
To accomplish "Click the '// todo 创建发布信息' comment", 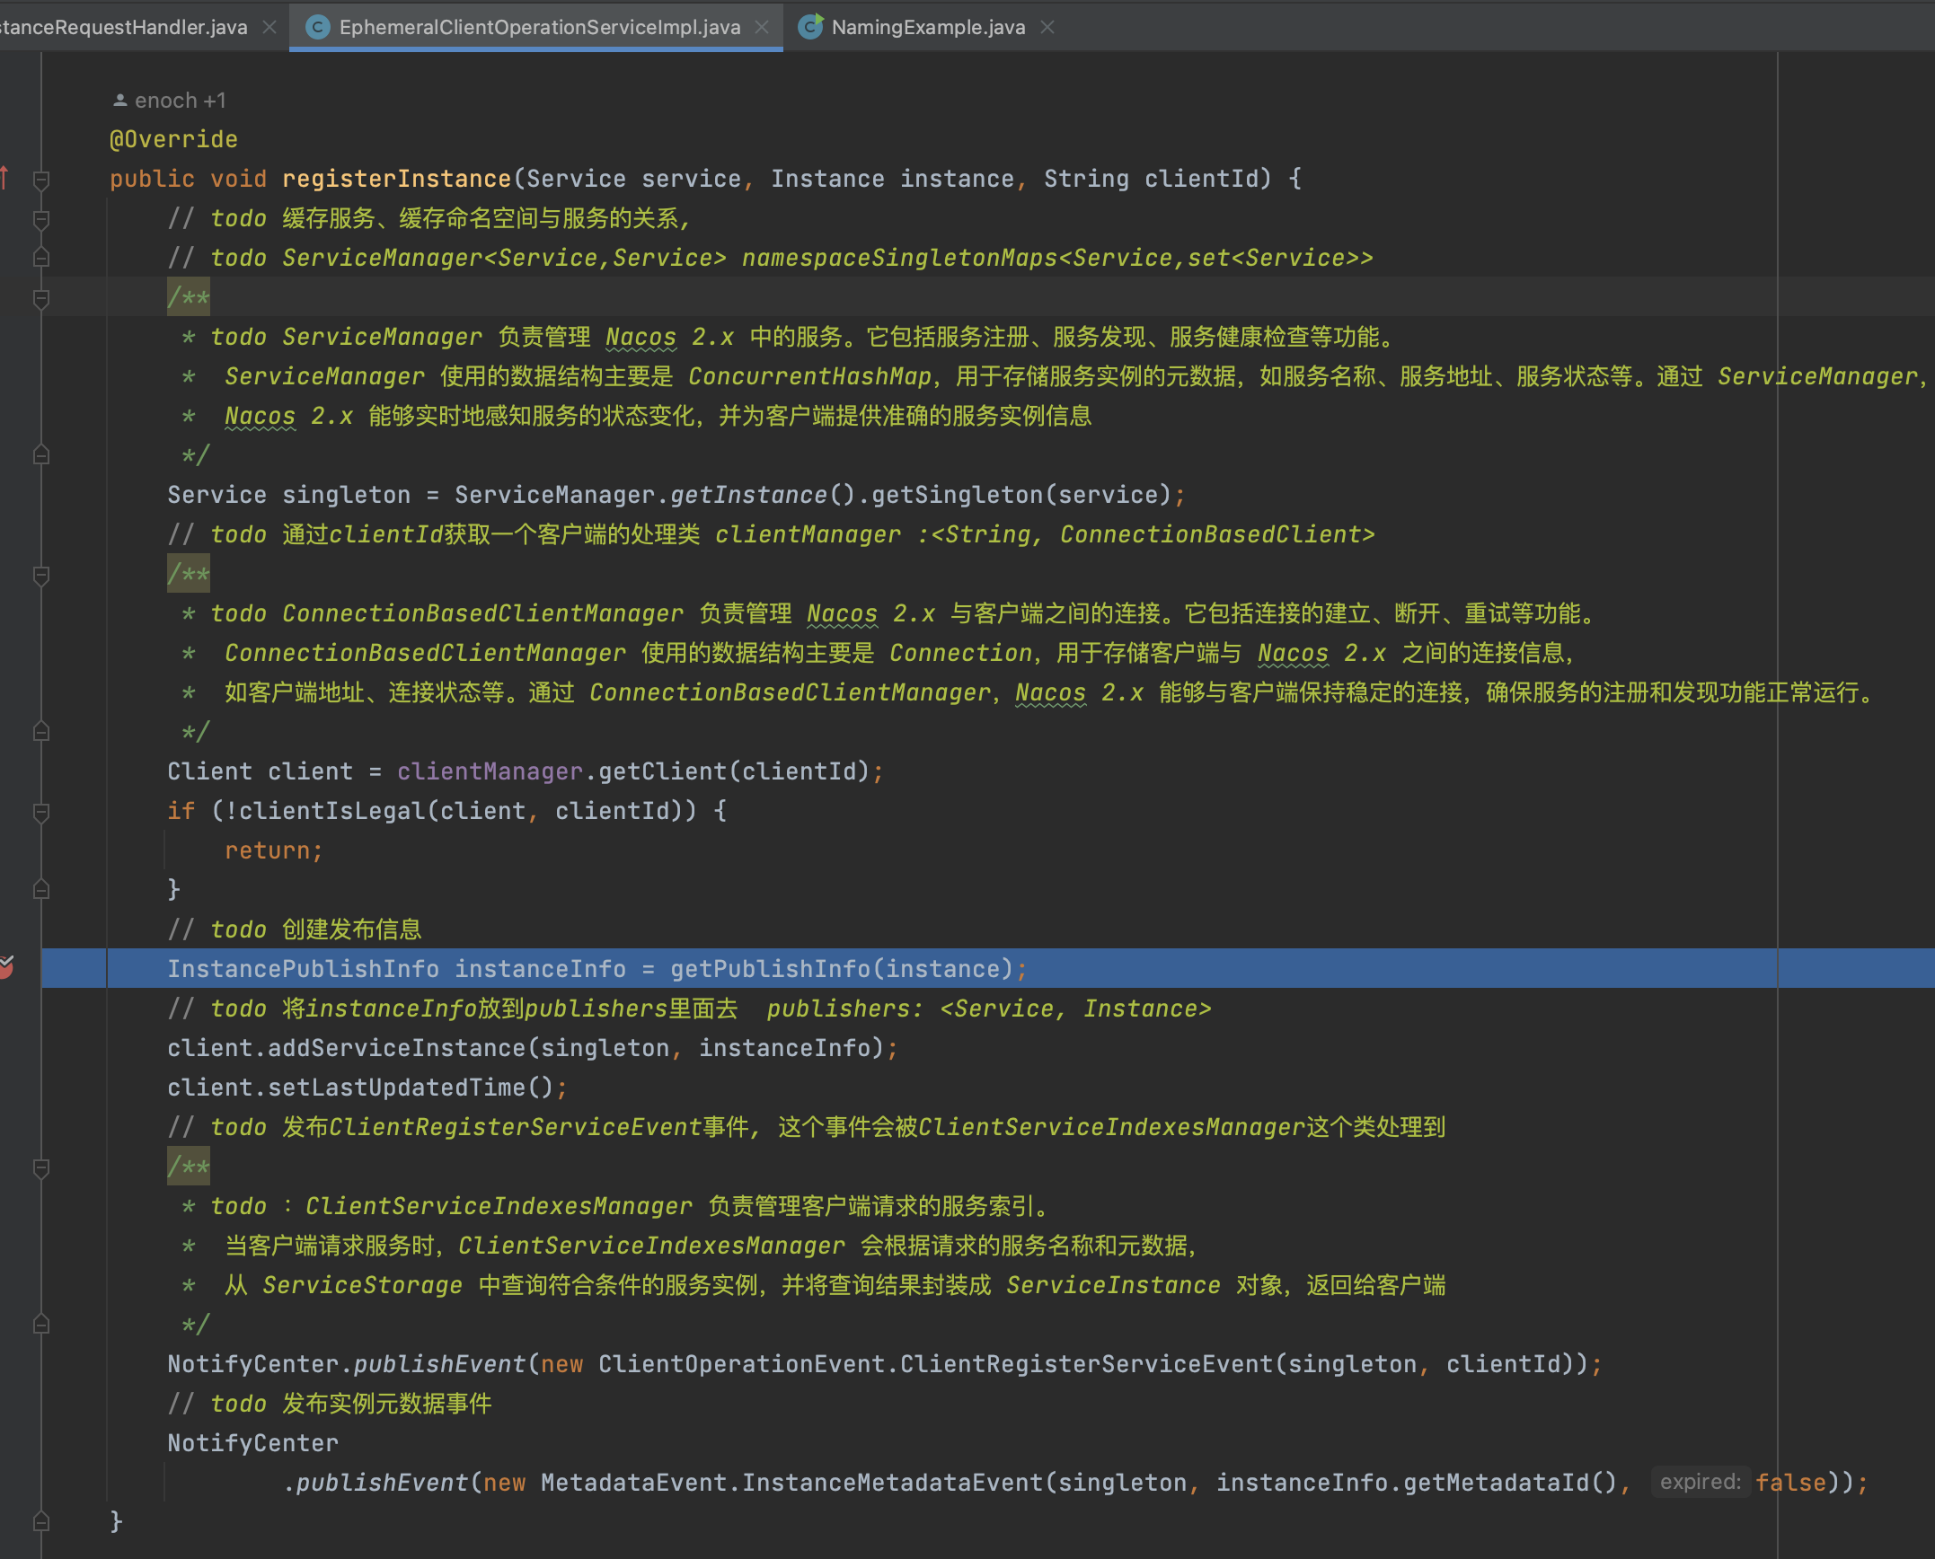I will (295, 929).
